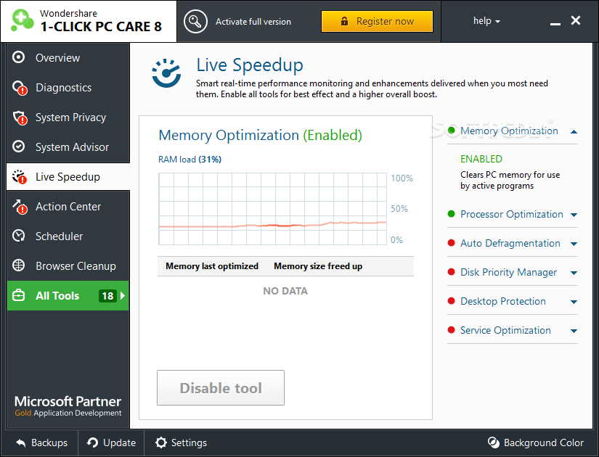Switch to Action Center section
The width and height of the screenshot is (599, 457).
(68, 207)
